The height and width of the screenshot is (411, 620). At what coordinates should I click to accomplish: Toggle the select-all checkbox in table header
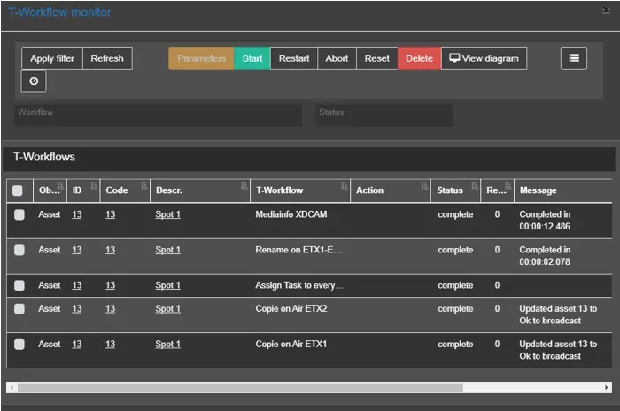click(x=18, y=190)
